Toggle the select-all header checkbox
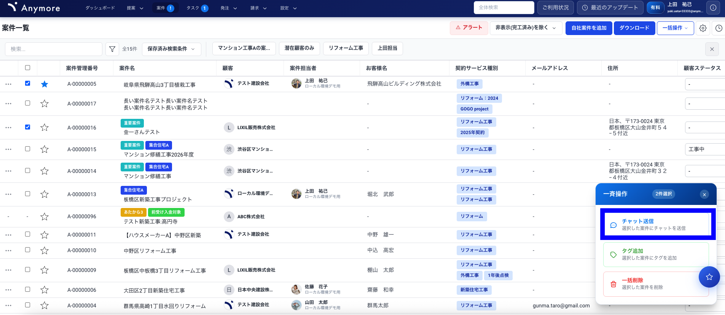Viewport: 725px width, 315px height. pos(27,68)
